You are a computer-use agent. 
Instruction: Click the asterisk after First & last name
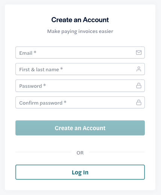click(61, 69)
